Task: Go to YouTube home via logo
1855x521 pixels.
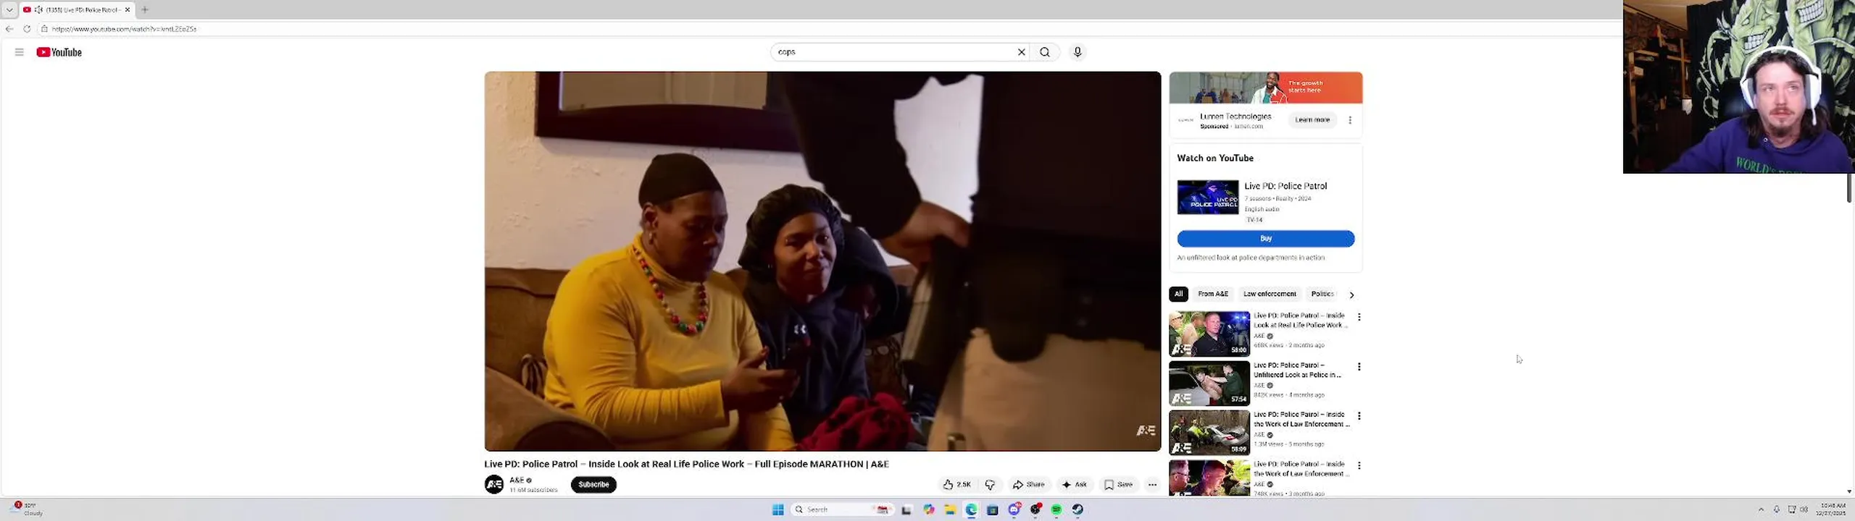Action: 59,52
